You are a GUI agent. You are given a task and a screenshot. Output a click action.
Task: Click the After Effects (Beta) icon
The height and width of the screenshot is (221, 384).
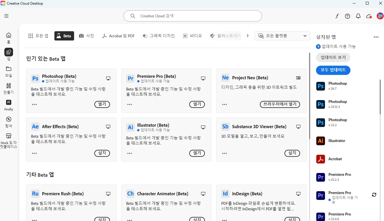coord(35,126)
